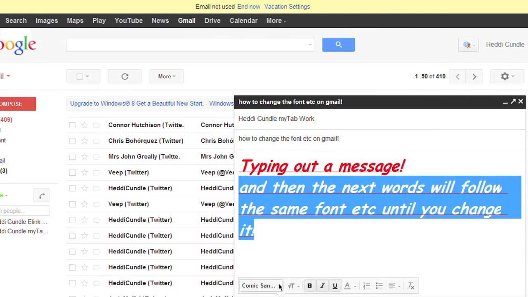Remove formatting from selected text
Screen dimensions: 528x297
pos(411,285)
